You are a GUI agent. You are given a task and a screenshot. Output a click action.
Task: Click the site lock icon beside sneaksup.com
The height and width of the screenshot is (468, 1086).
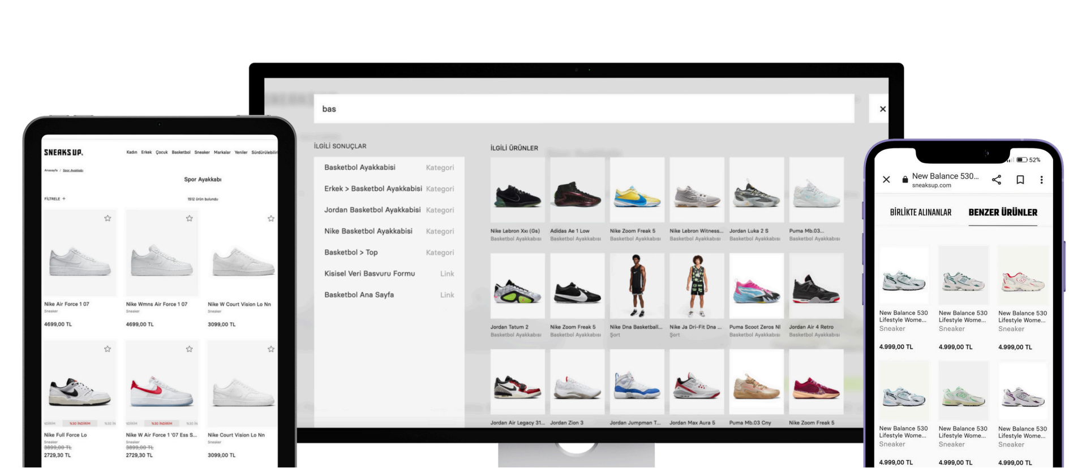(x=905, y=180)
